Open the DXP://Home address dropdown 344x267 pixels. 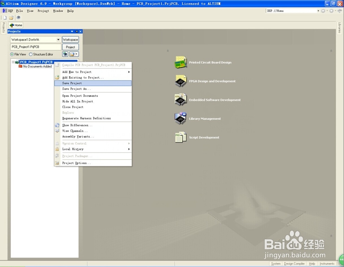click(x=318, y=11)
